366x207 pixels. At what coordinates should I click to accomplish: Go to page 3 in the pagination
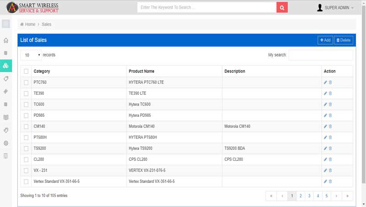pos(309,196)
